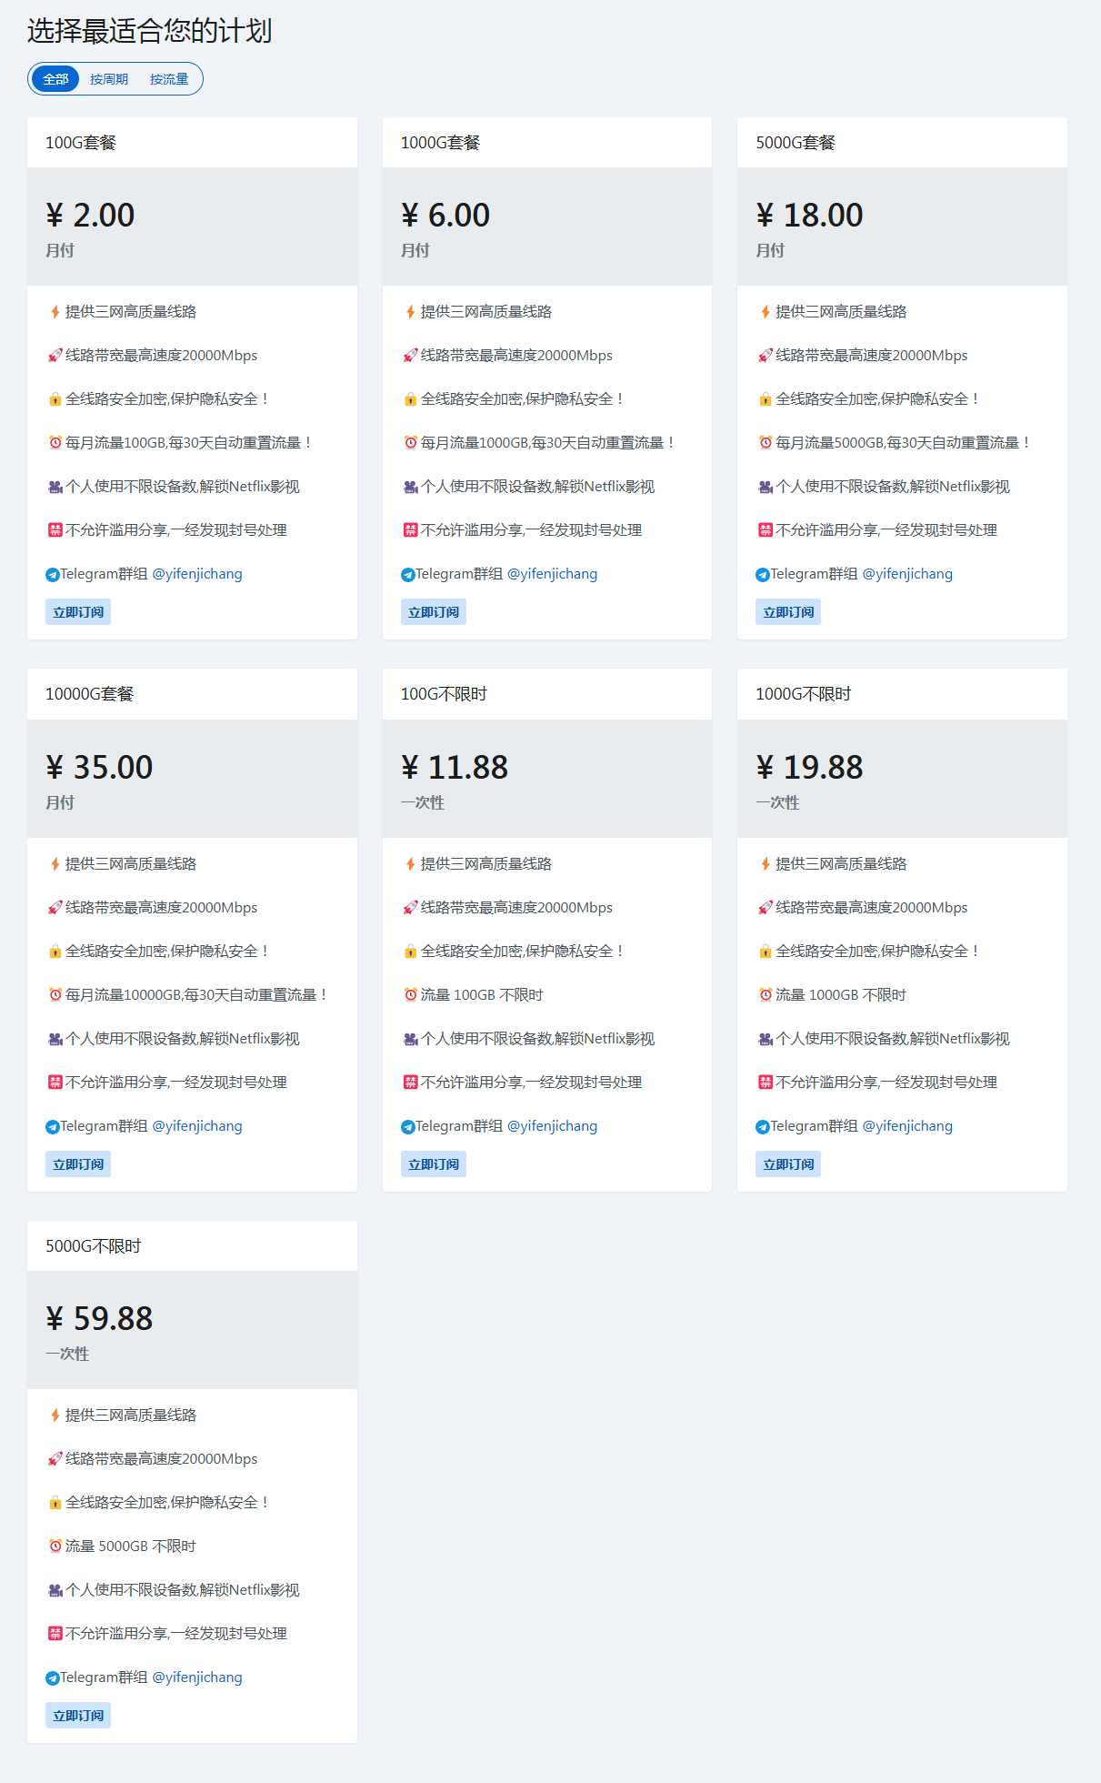Image resolution: width=1101 pixels, height=1783 pixels.
Task: Subscribe to the 1000G不限时 plan
Action: click(x=788, y=1164)
